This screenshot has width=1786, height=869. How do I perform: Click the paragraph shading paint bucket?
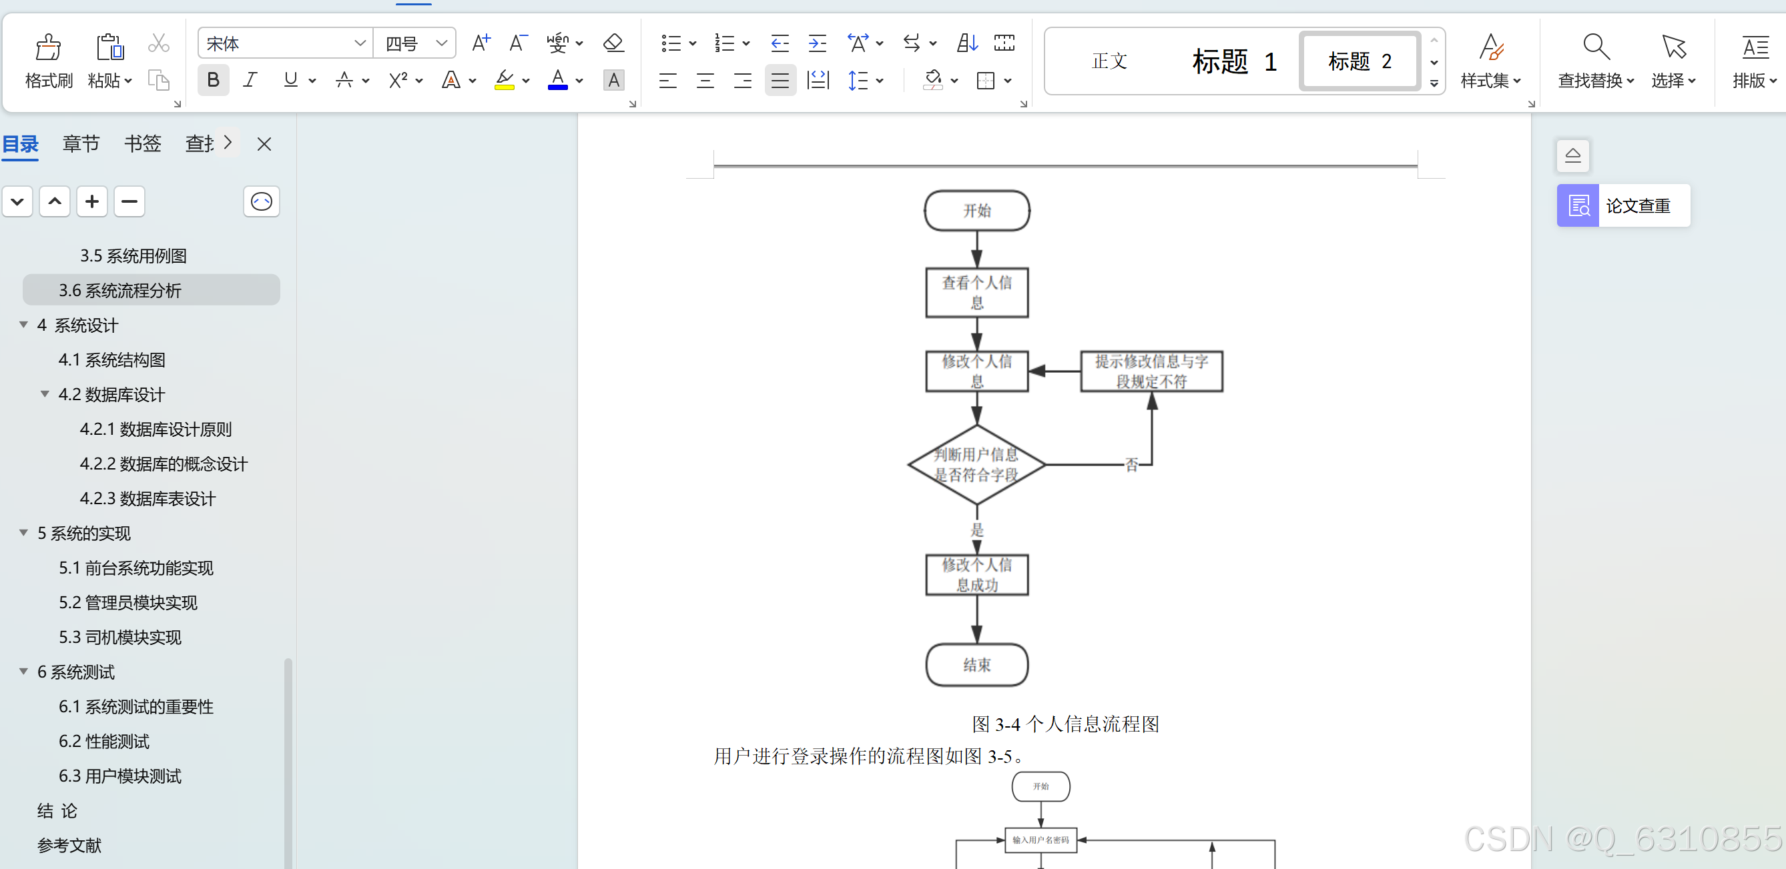coord(932,81)
